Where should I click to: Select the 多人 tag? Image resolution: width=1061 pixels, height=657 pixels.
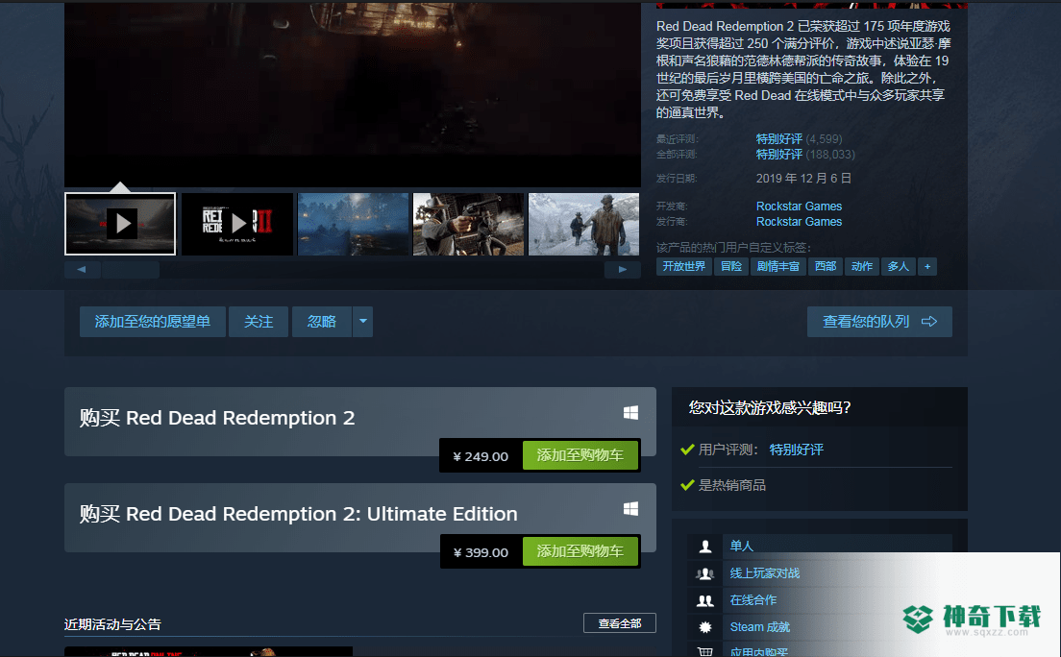[x=899, y=267]
